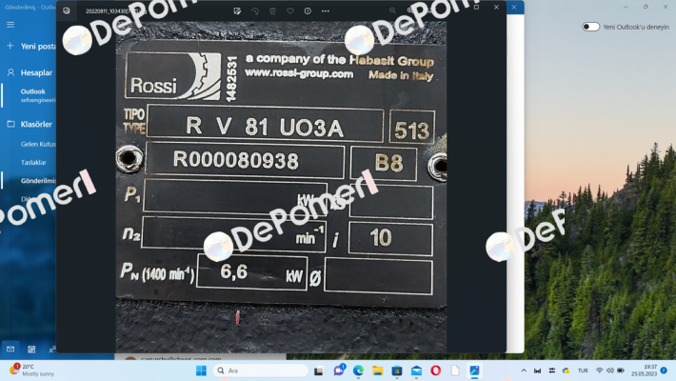Open the three-dot See more menu in Photos

tap(326, 10)
